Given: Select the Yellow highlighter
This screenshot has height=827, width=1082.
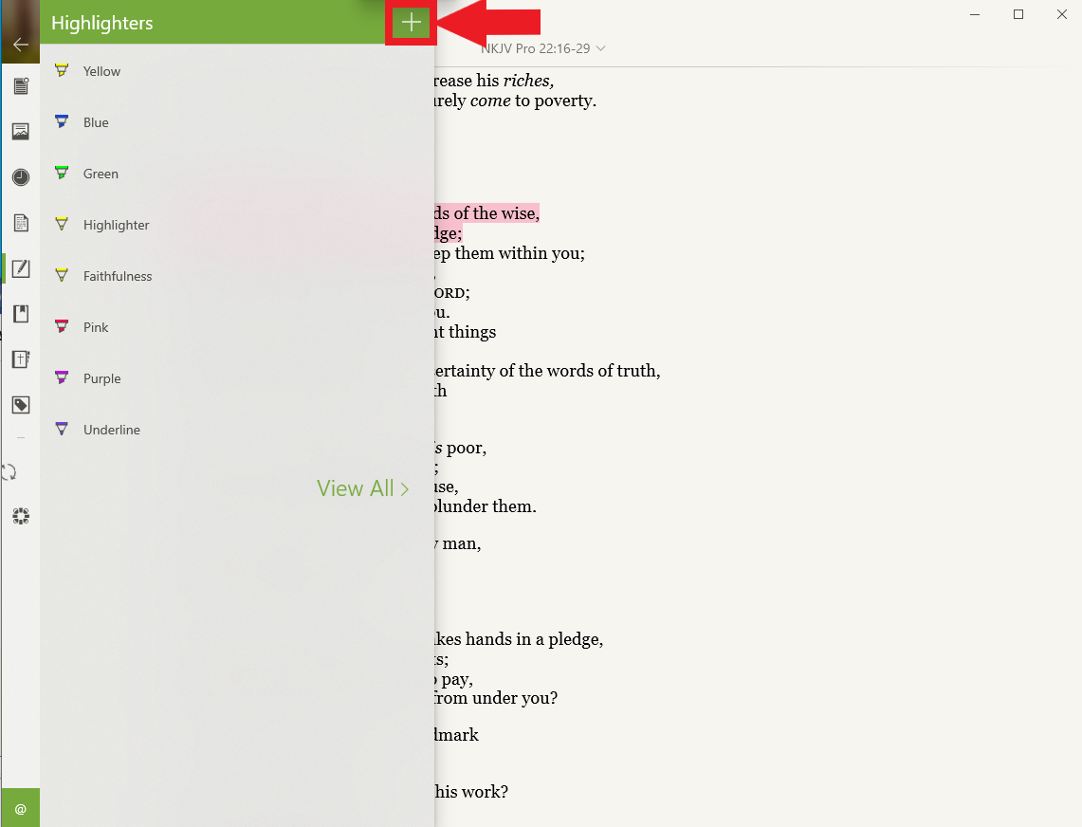Looking at the screenshot, I should tap(101, 71).
